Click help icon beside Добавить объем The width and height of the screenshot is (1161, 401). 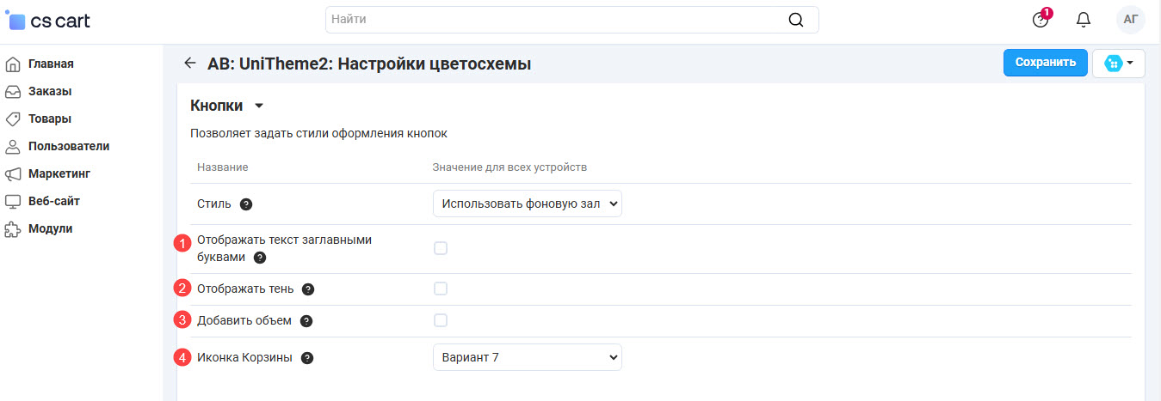pos(306,321)
